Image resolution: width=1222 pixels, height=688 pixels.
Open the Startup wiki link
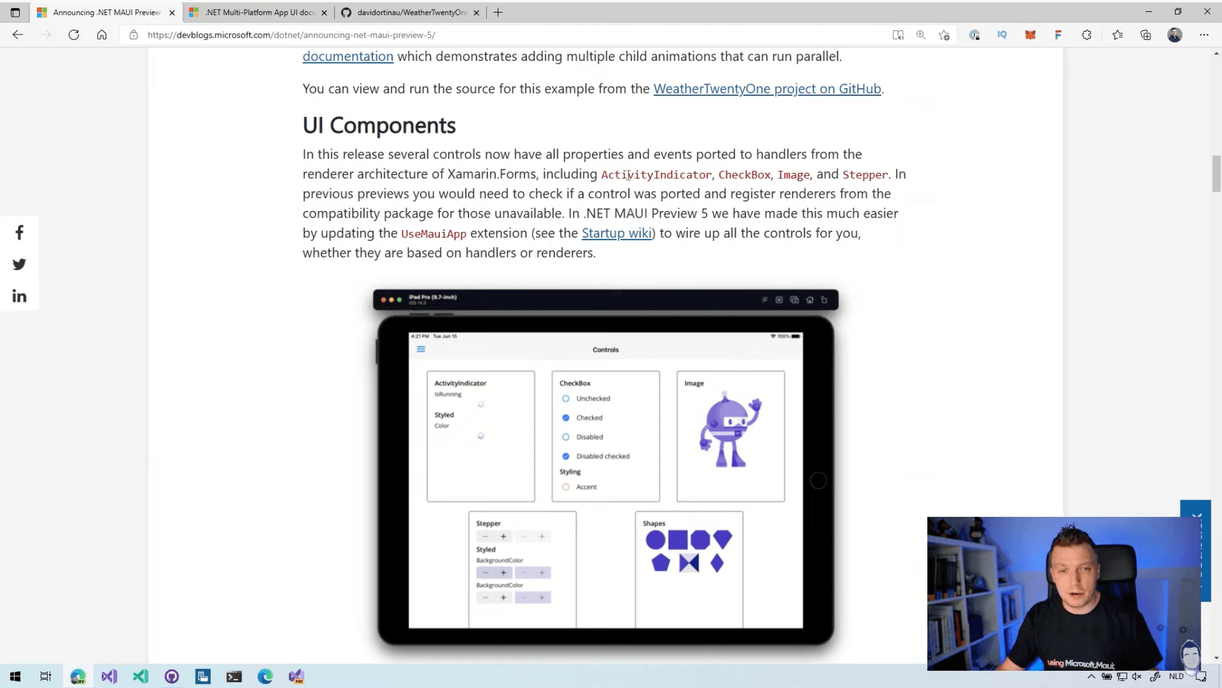pyautogui.click(x=617, y=233)
